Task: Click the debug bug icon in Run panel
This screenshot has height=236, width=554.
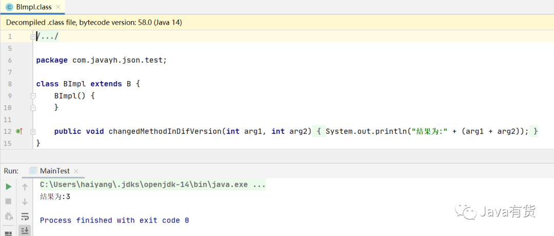Action: click(x=8, y=217)
